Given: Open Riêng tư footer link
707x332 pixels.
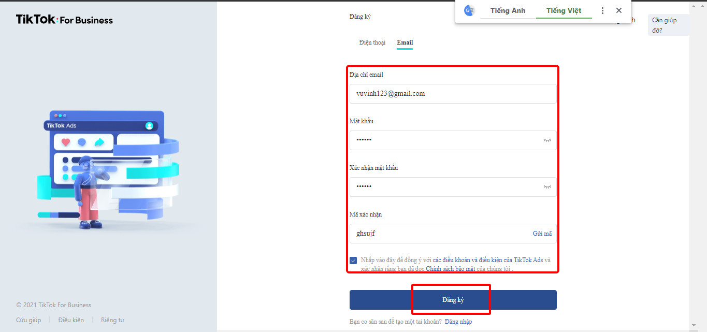Looking at the screenshot, I should [112, 320].
